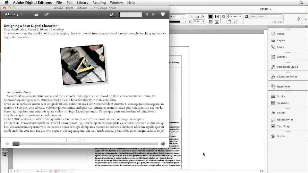This screenshot has width=308, height=173.
Task: Click the 0.1667 in stepper arrows
Action: pyautogui.click(x=228, y=16)
